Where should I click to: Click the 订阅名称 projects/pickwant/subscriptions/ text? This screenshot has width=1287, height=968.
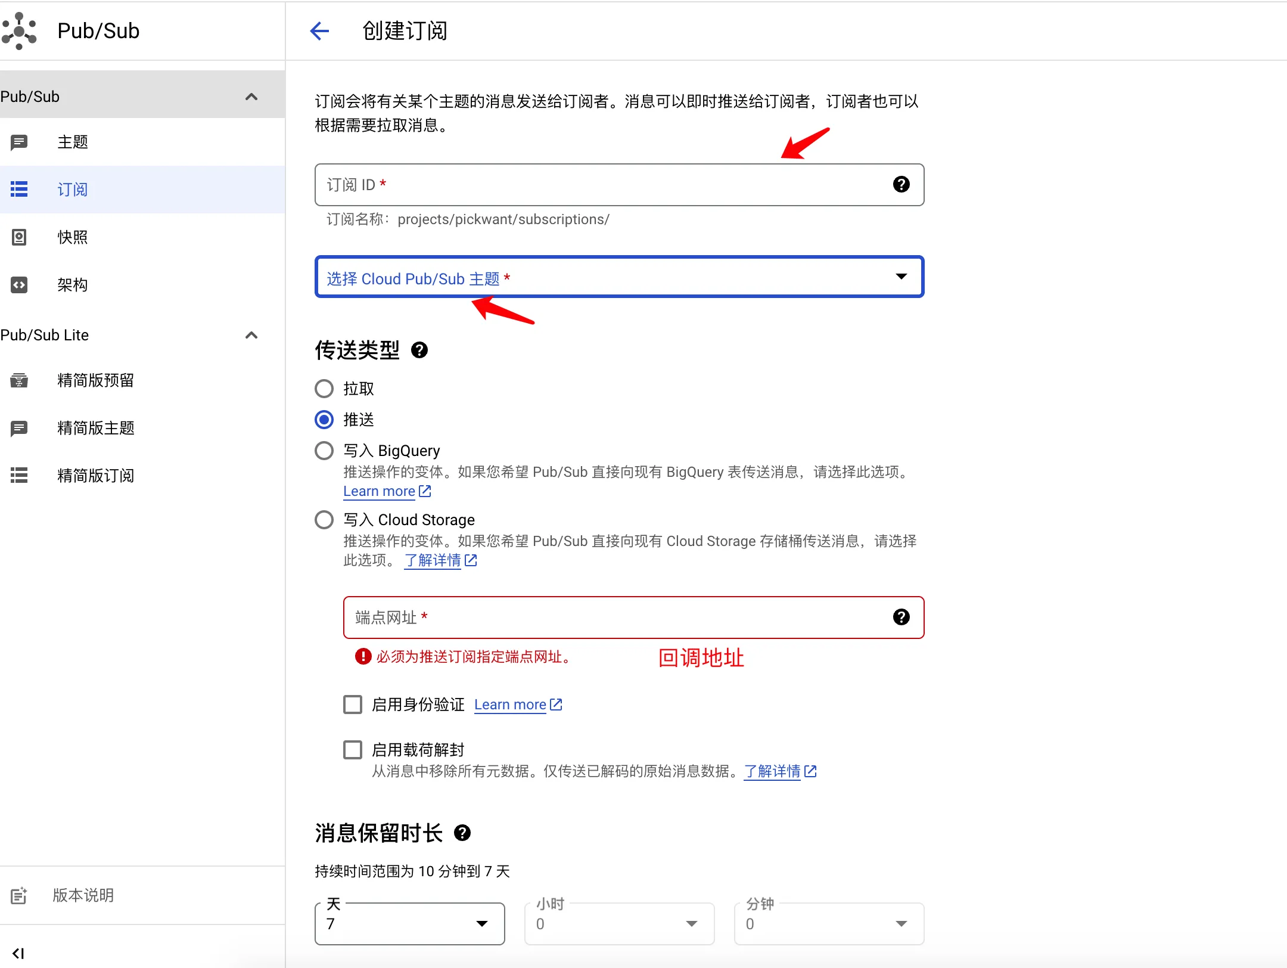(x=468, y=219)
